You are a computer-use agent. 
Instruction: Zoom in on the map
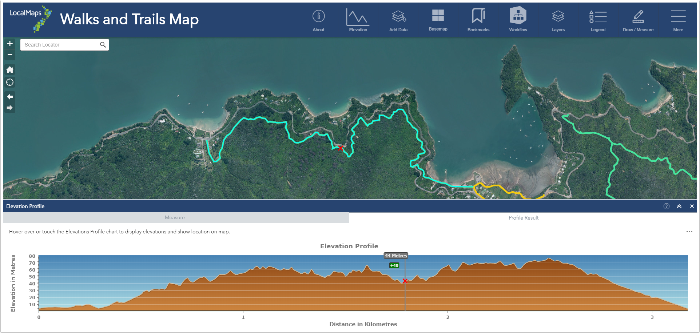point(10,44)
